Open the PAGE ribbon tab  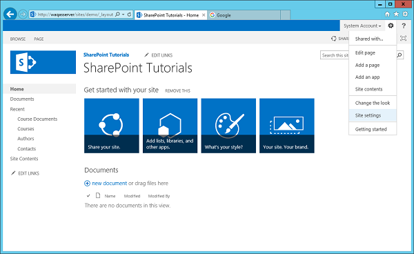(x=39, y=39)
